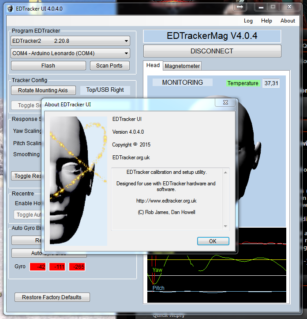Click the Scan Ports button
307x319 pixels.
109,65
